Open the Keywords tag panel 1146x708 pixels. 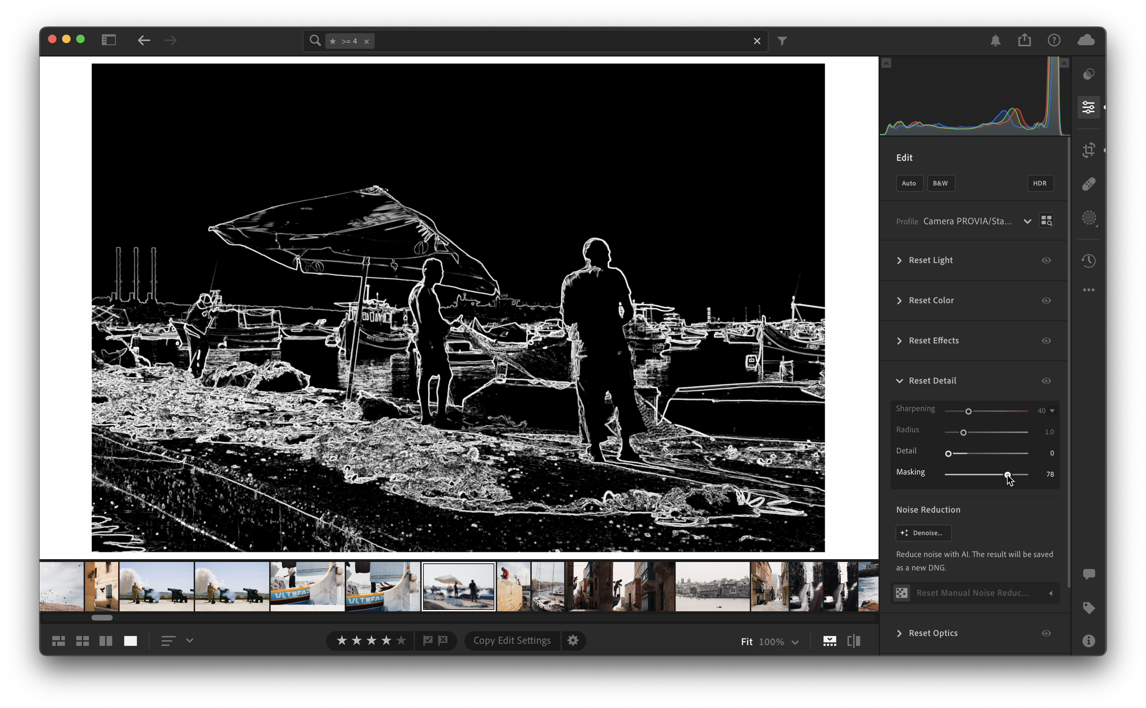tap(1088, 608)
